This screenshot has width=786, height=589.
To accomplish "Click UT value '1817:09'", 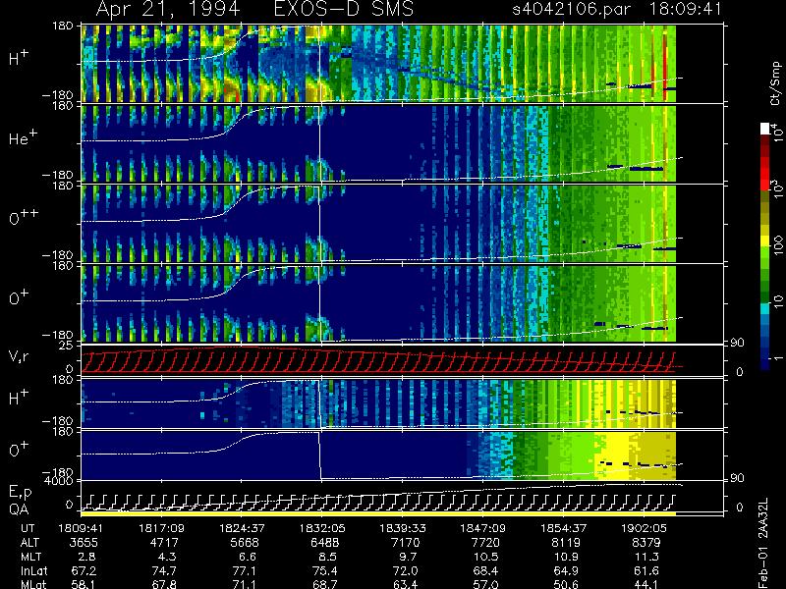I will click(161, 528).
